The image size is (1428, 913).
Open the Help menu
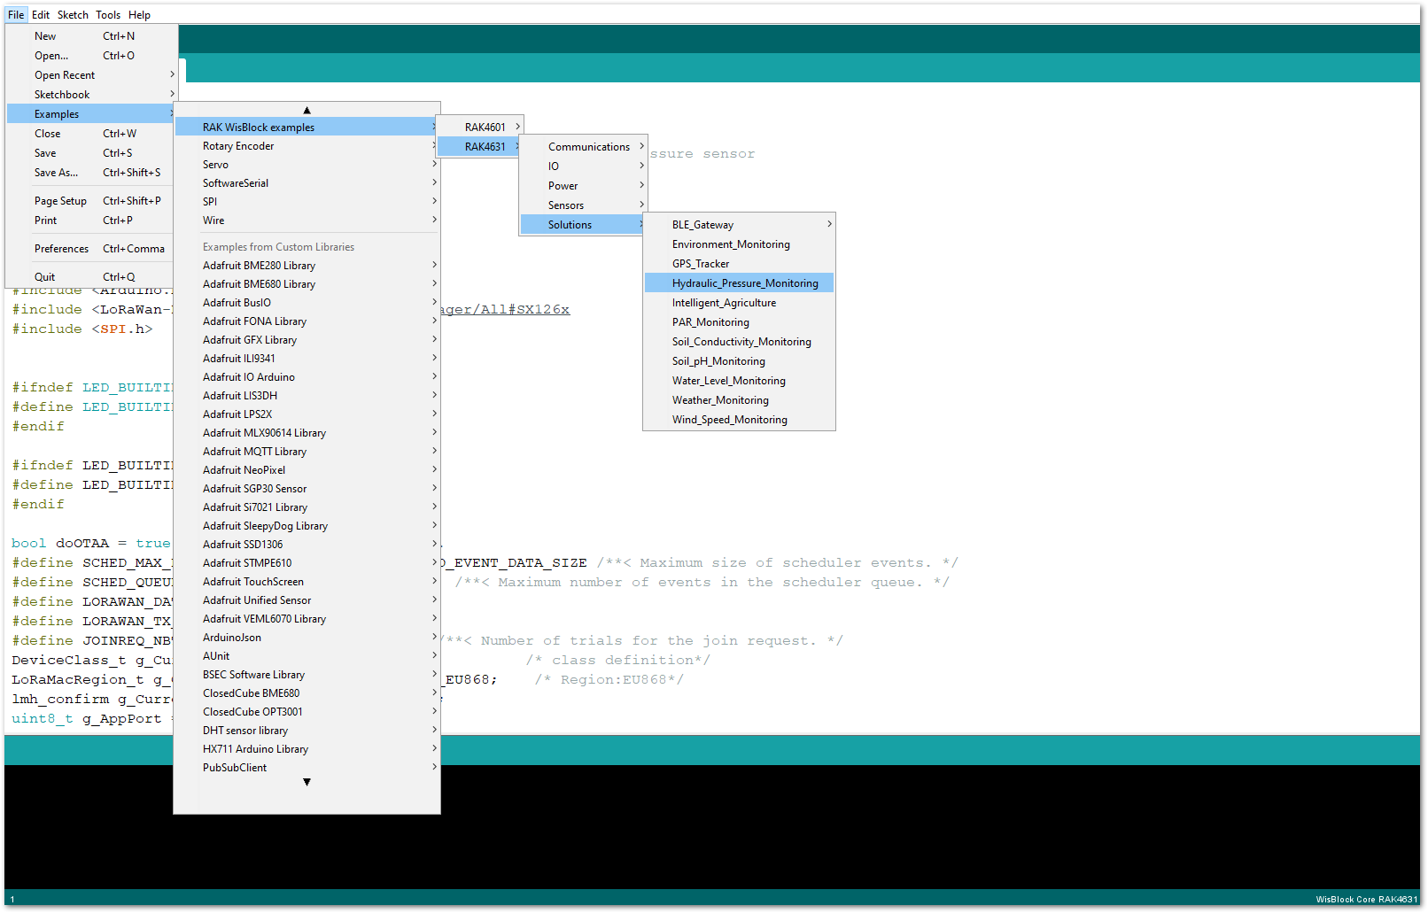tap(139, 14)
